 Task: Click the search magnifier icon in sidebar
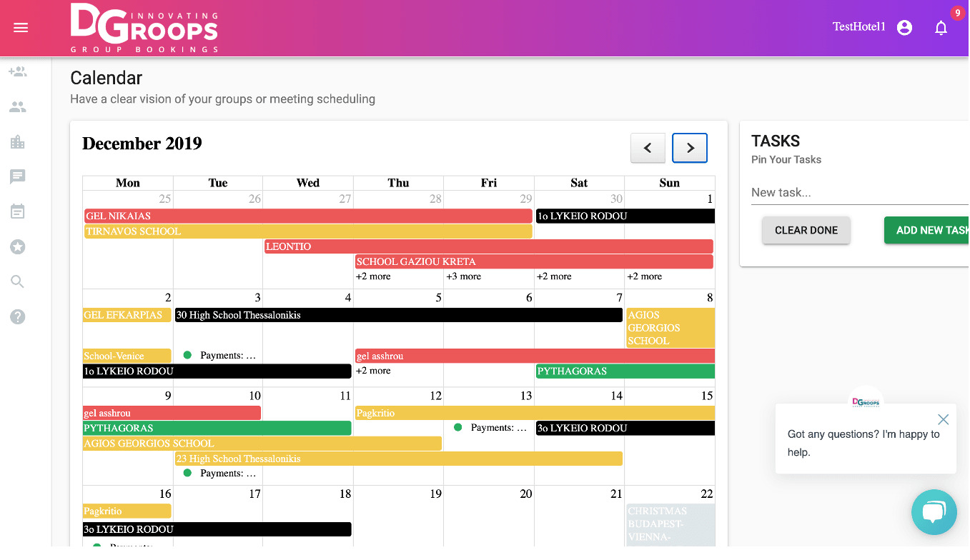[x=18, y=281]
